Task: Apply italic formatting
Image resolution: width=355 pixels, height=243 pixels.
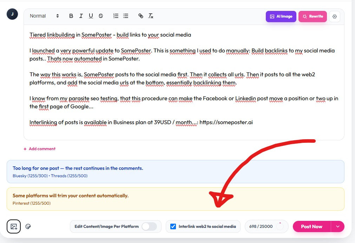Action: 81,16
